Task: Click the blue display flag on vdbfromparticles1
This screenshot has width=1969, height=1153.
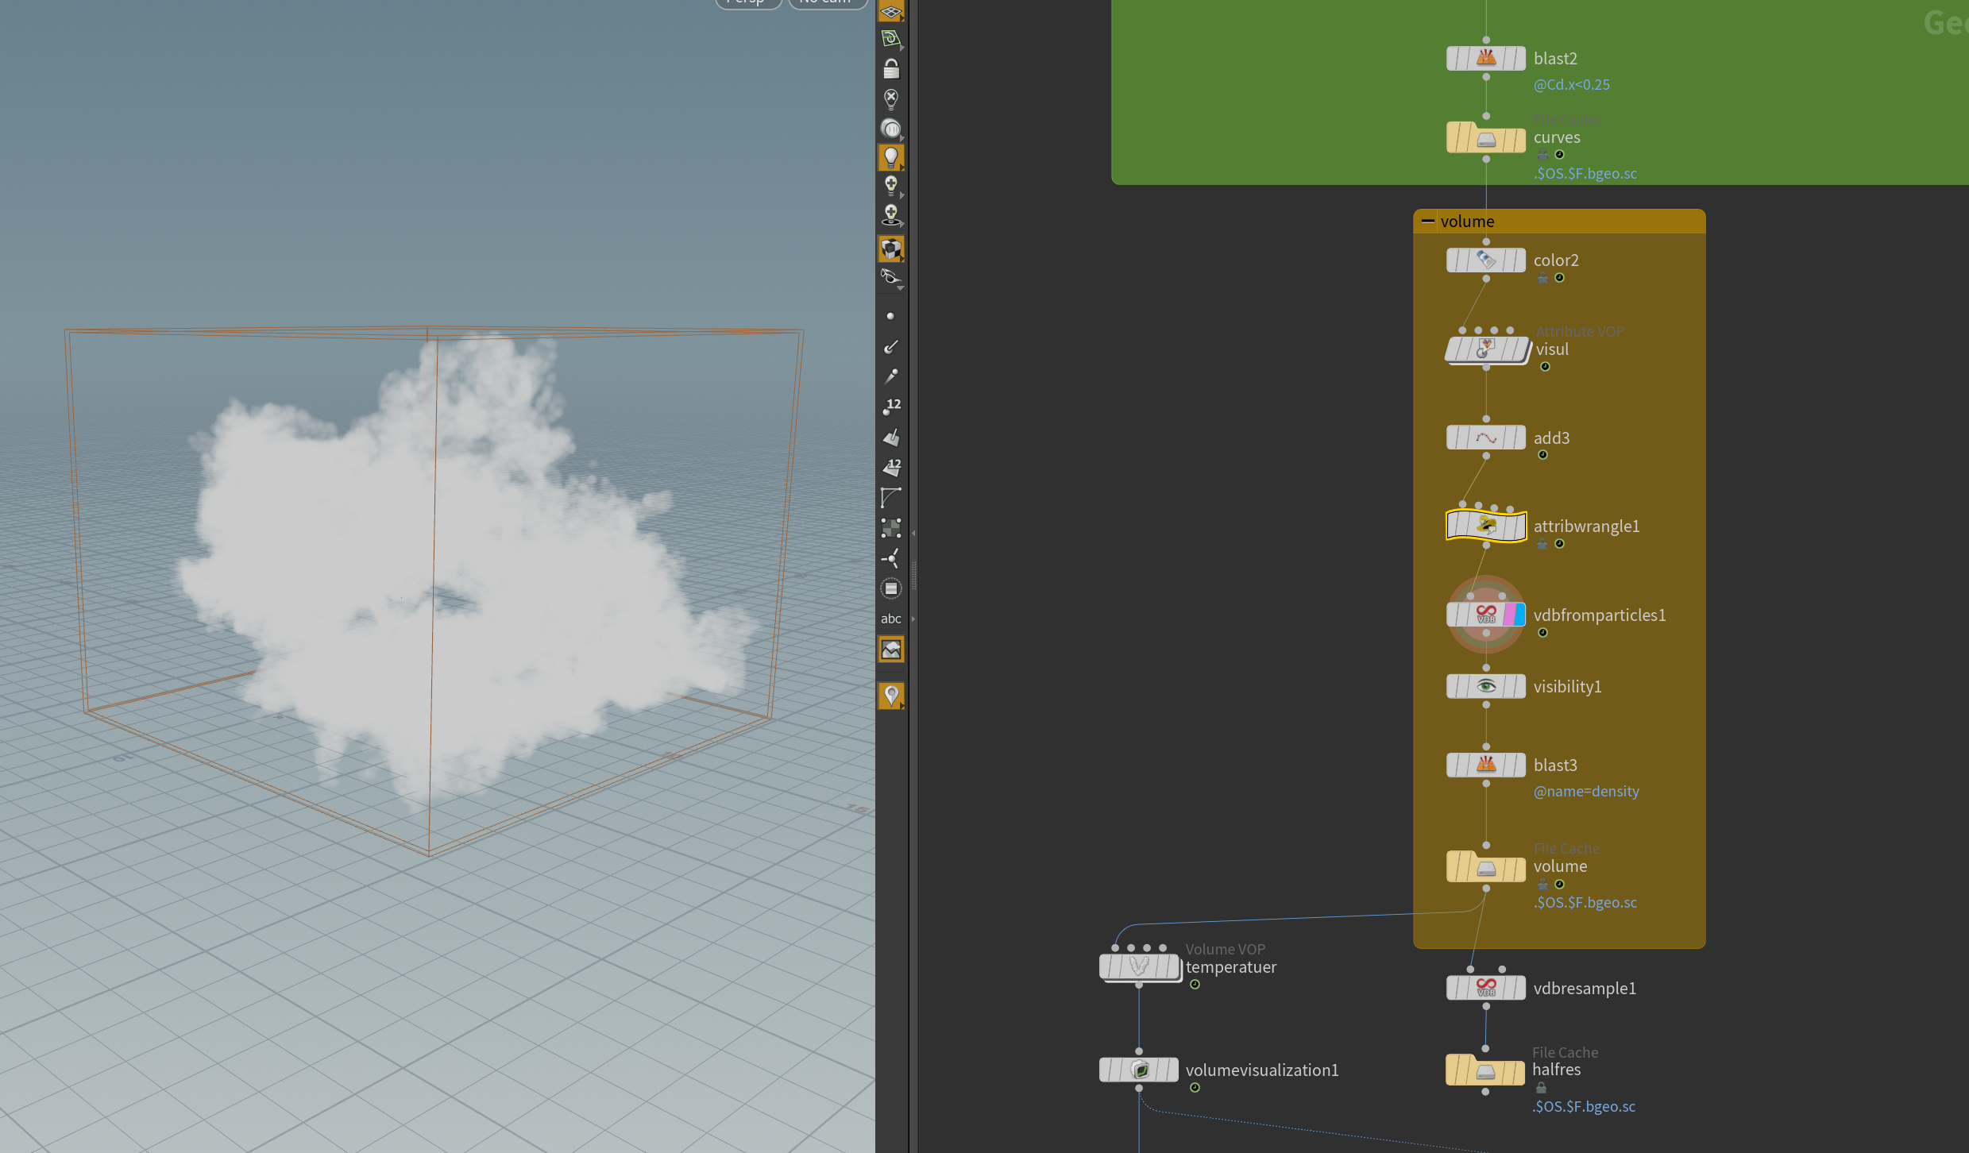Action: 1519,615
